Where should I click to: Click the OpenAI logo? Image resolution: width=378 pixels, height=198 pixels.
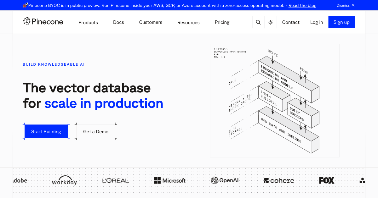coord(225,180)
